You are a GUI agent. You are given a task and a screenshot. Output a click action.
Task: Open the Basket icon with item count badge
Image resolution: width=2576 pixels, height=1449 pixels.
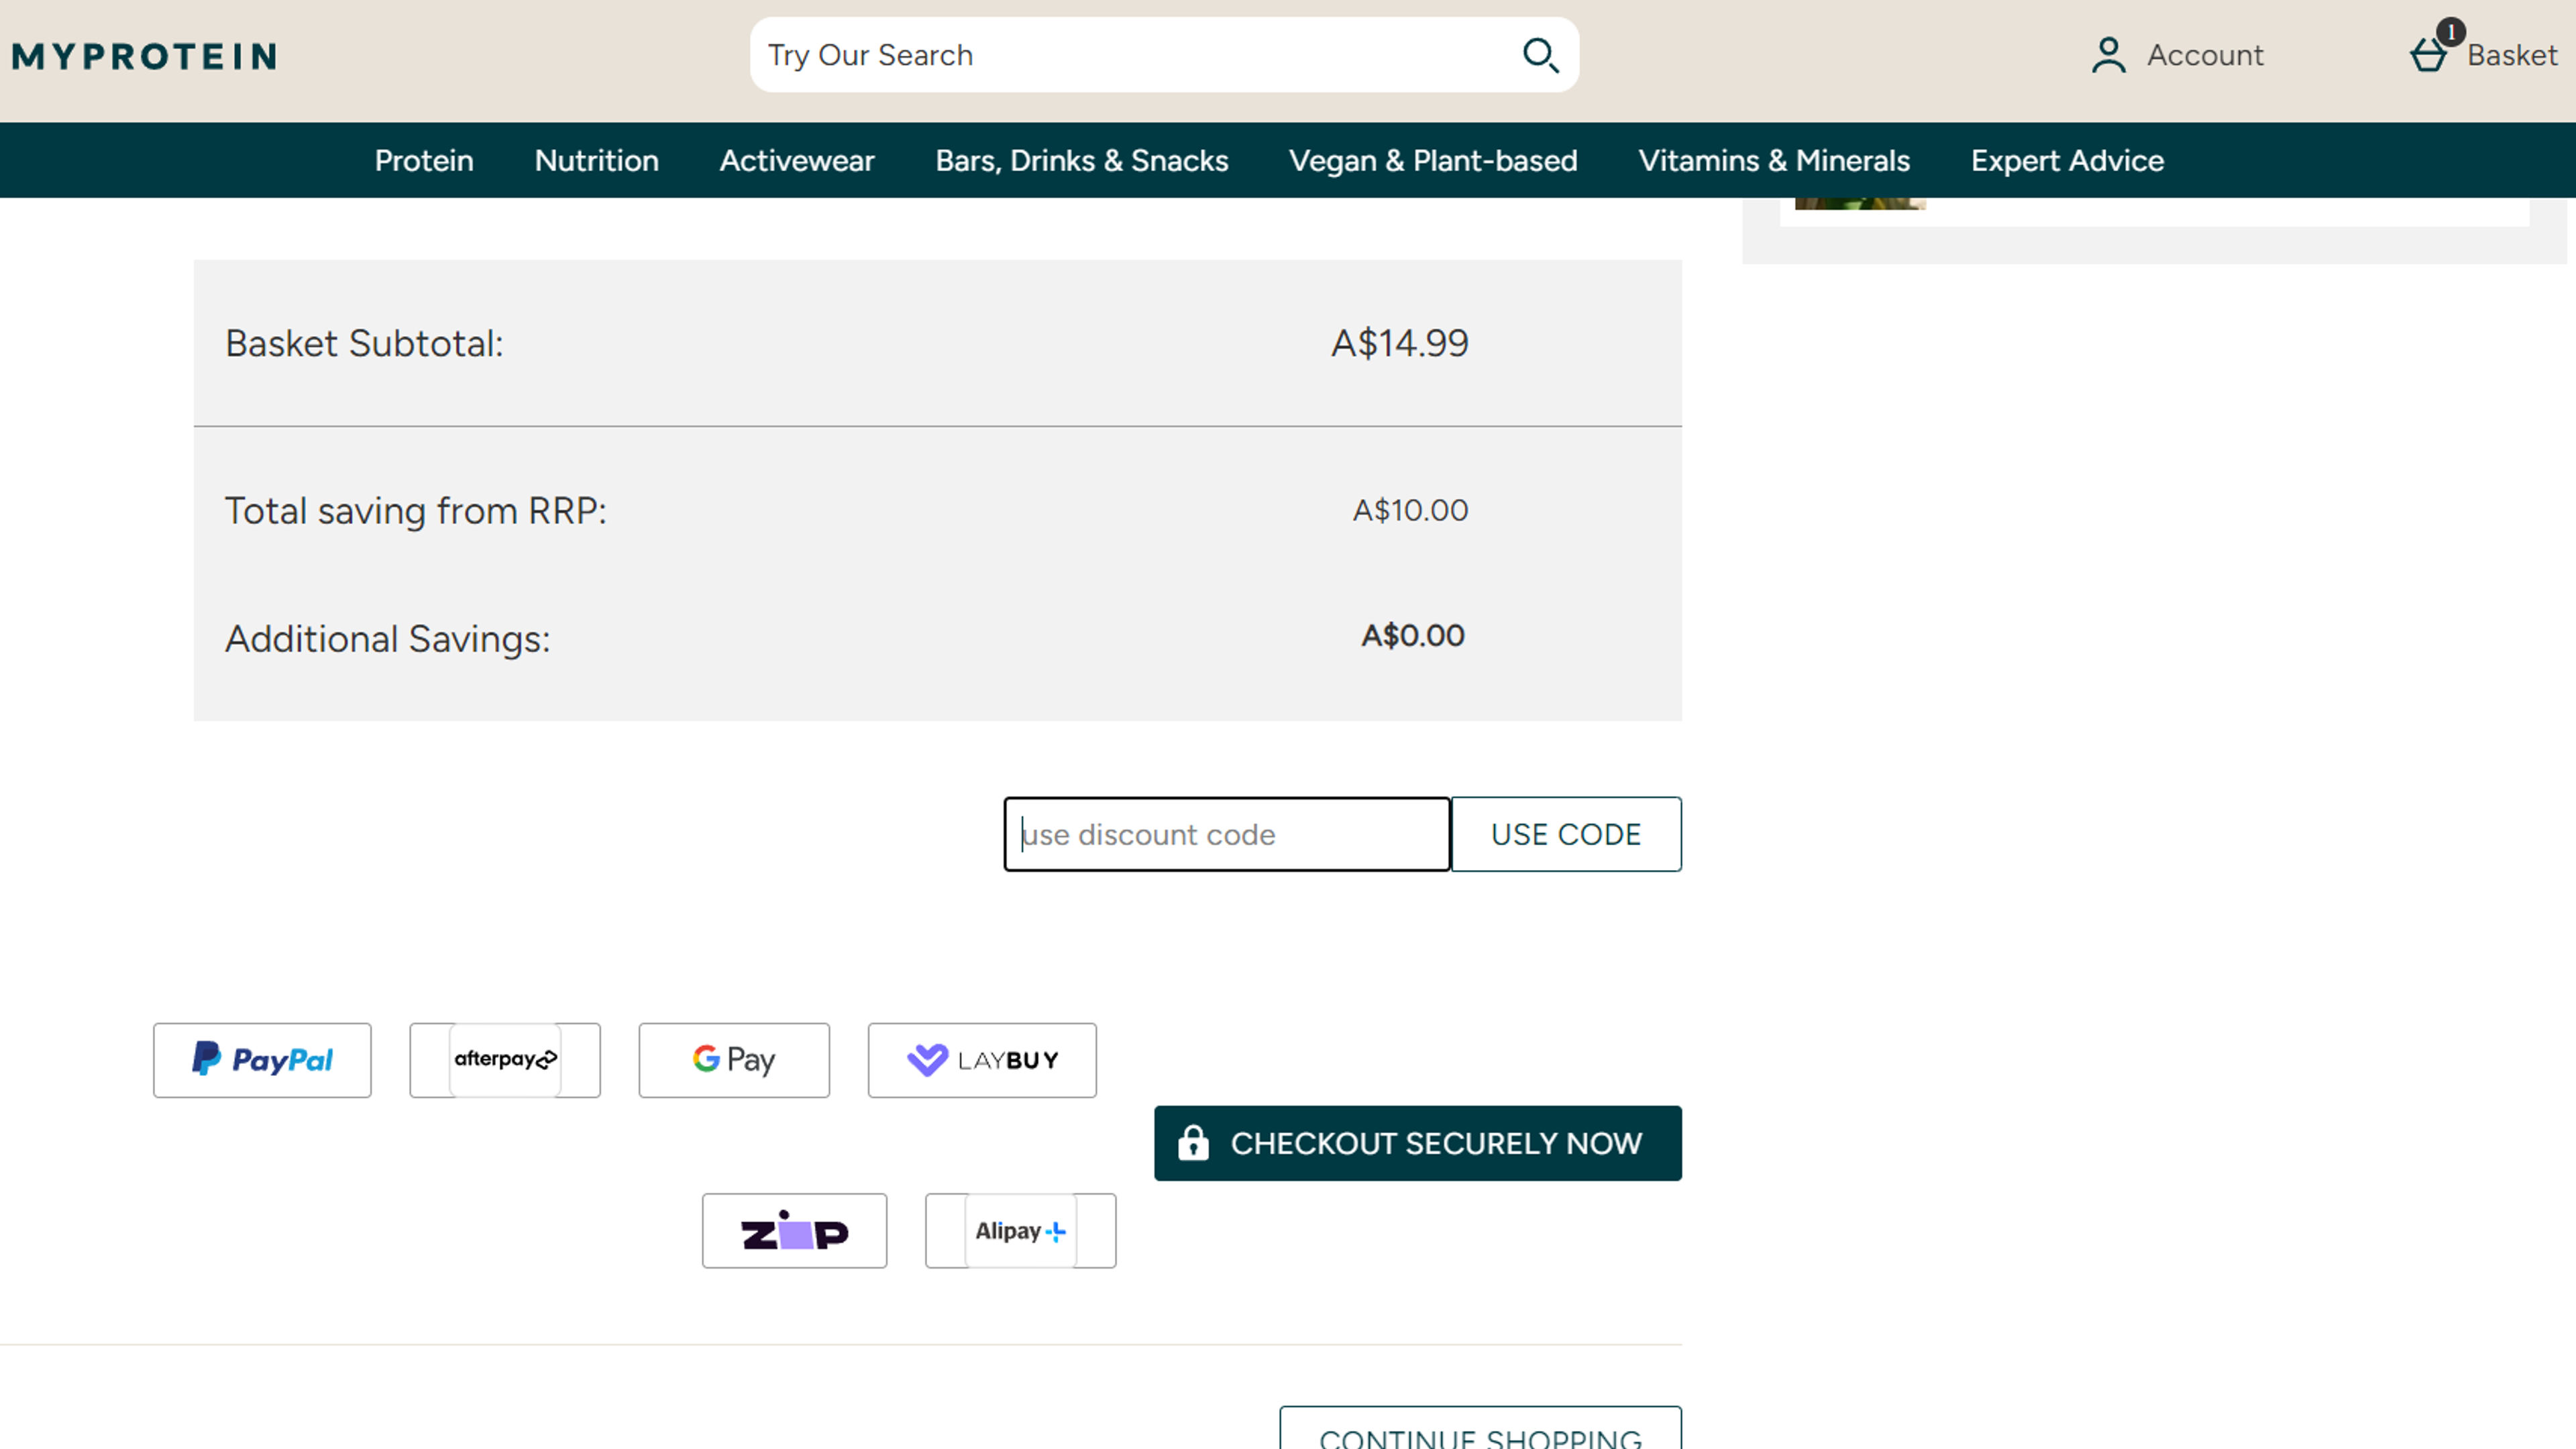[2436, 48]
